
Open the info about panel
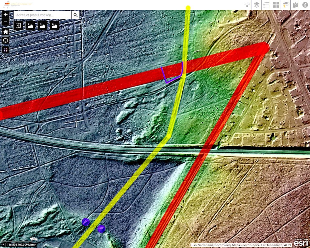pyautogui.click(x=305, y=5)
